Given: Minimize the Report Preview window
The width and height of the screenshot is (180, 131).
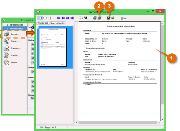Looking at the screenshot, I should (x=148, y=11).
